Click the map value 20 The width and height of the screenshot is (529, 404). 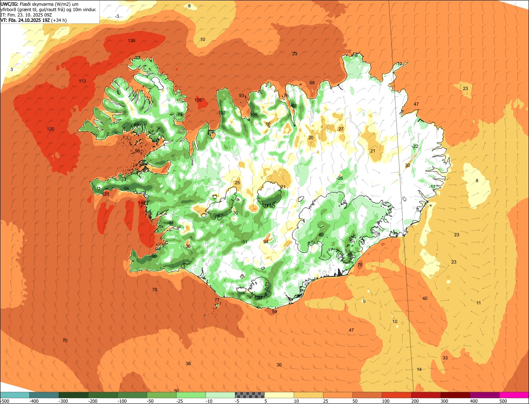(311, 138)
